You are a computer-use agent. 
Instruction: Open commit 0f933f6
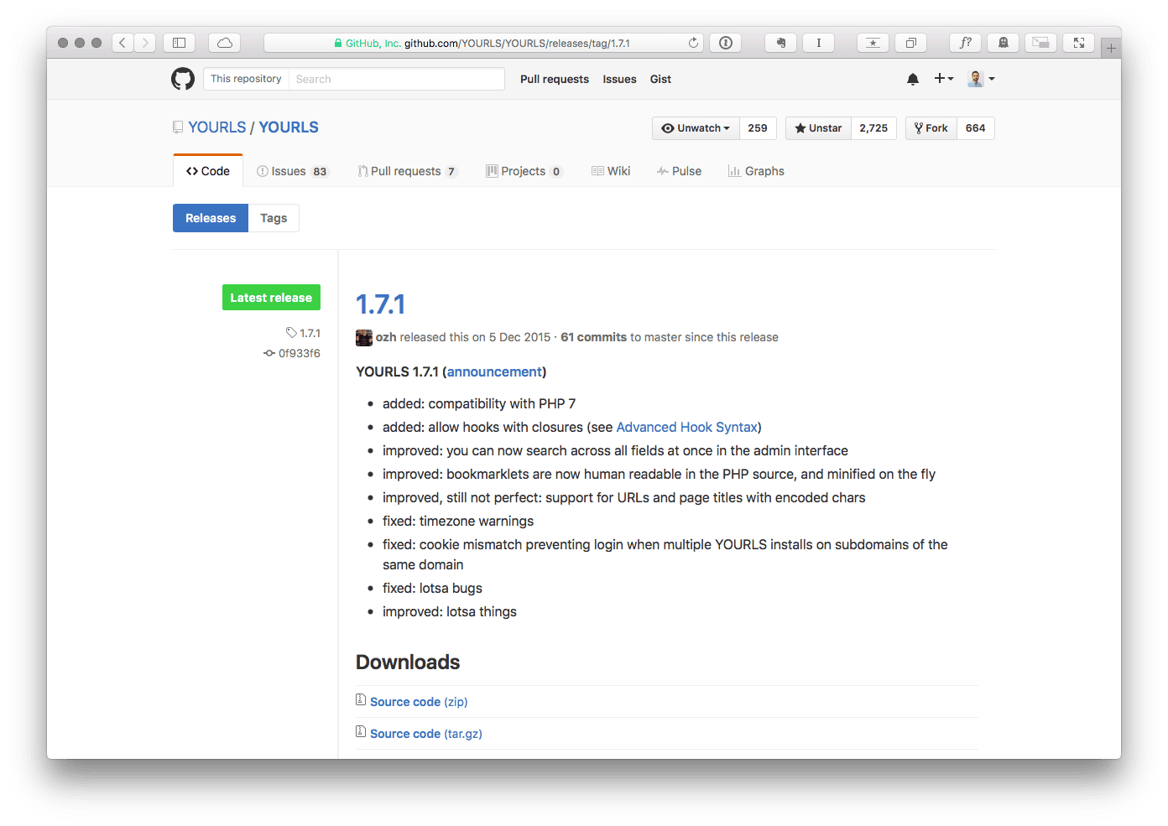[x=292, y=353]
